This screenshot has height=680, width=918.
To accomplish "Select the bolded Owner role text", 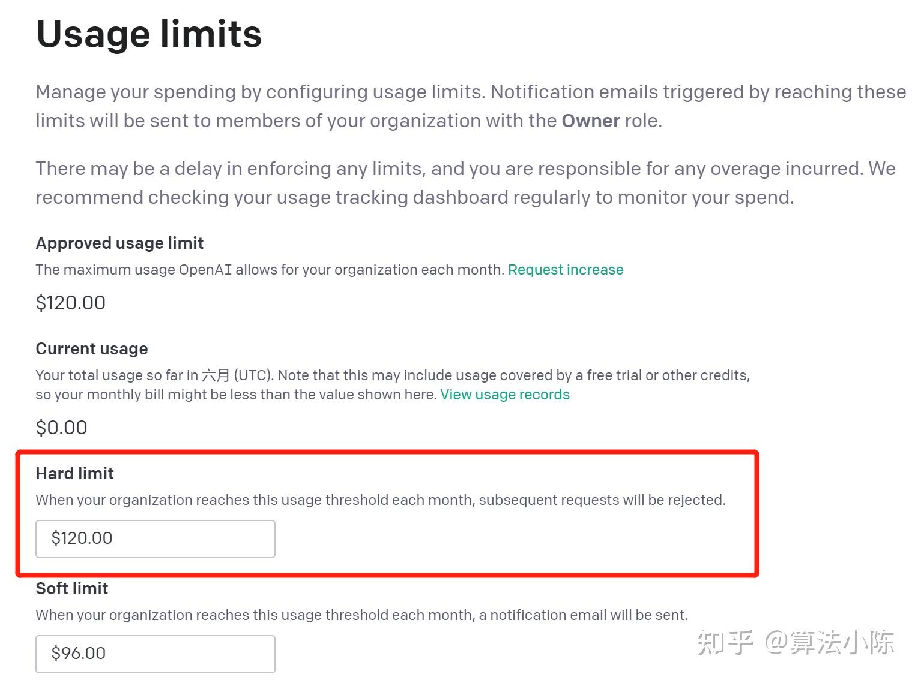I will pos(591,121).
